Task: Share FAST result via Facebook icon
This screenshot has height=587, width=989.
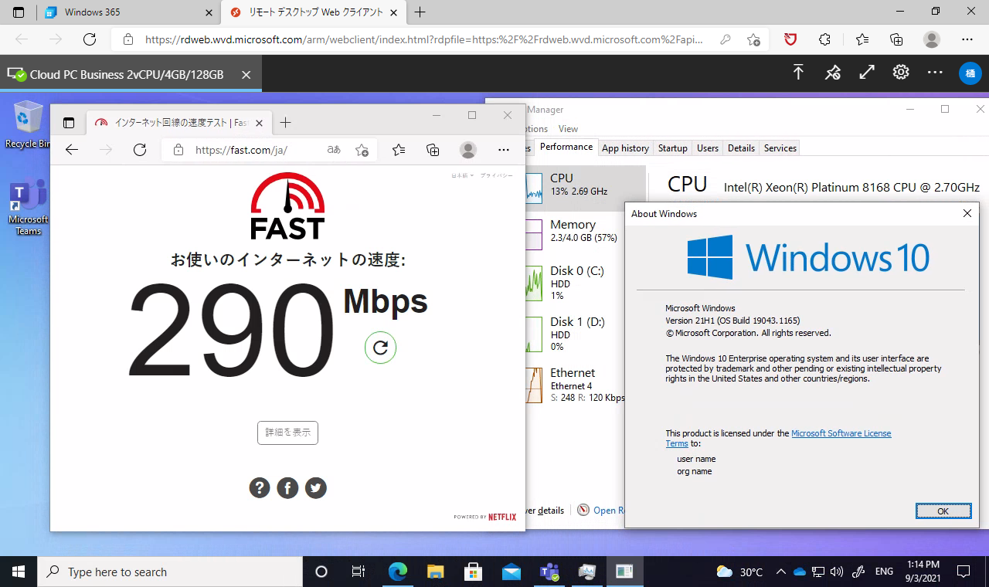Action: pyautogui.click(x=287, y=487)
